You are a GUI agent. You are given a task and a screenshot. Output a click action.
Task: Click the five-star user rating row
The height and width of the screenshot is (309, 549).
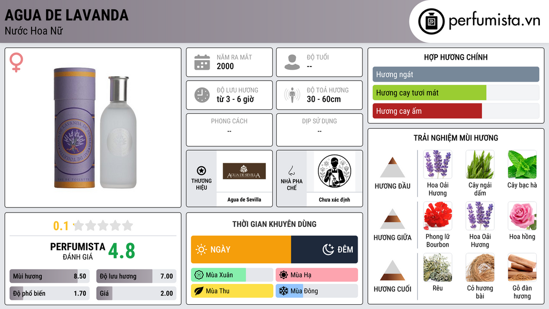point(103,225)
